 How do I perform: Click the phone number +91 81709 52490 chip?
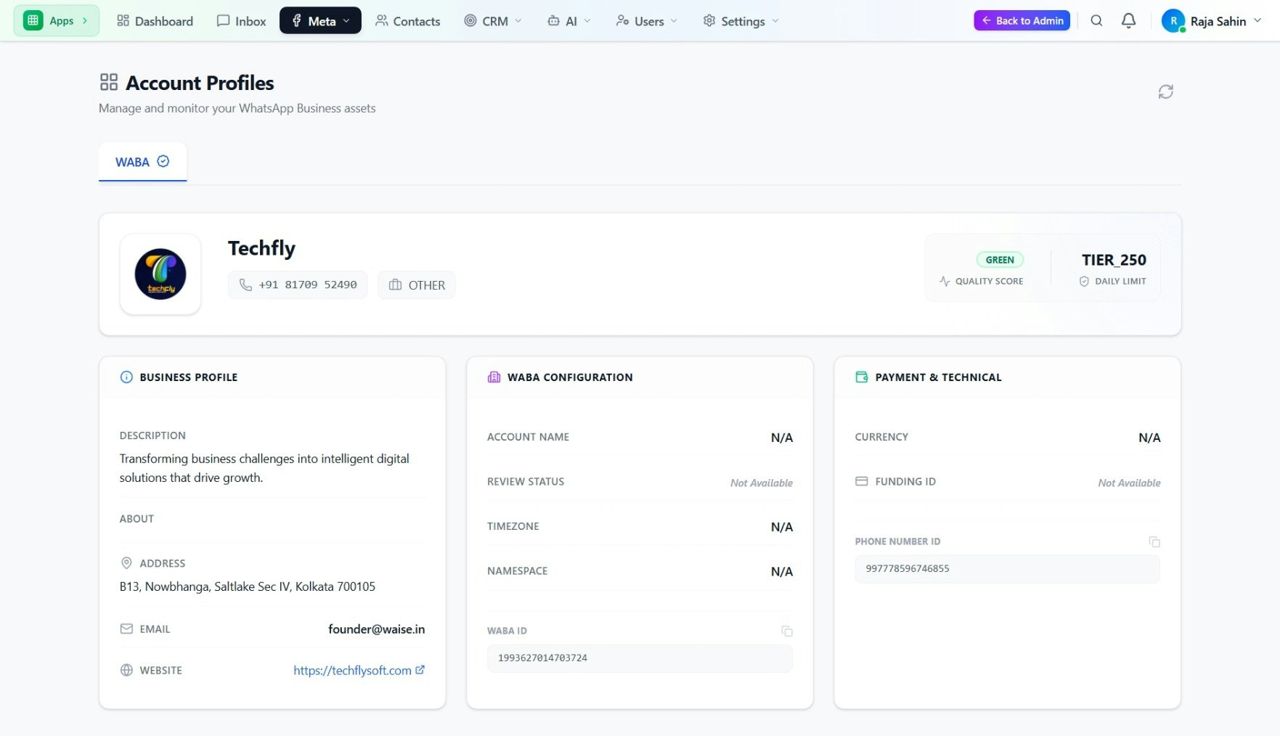pos(298,285)
